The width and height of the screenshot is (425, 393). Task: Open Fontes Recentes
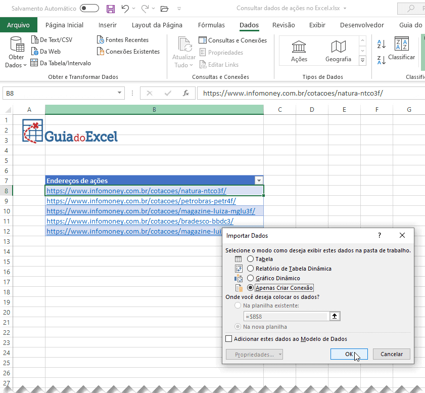tap(123, 40)
